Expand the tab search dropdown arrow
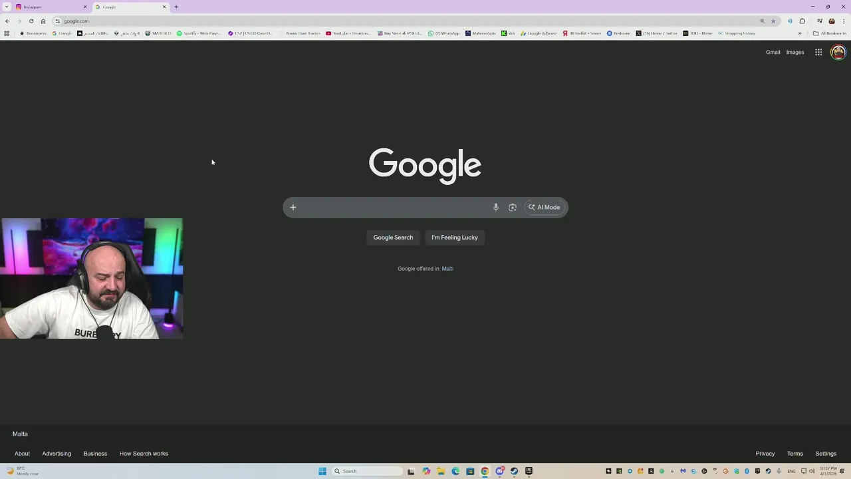This screenshot has height=479, width=851. (7, 7)
